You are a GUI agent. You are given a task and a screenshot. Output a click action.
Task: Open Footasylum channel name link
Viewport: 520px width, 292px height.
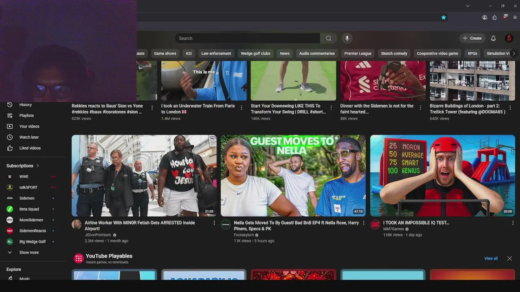244,235
